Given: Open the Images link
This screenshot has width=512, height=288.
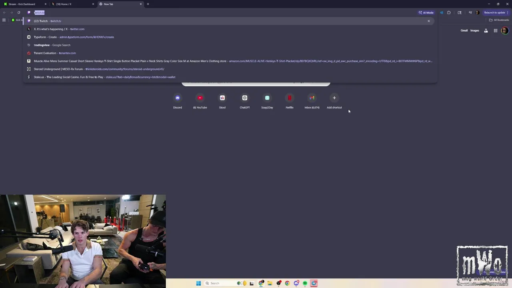Looking at the screenshot, I should pyautogui.click(x=475, y=30).
